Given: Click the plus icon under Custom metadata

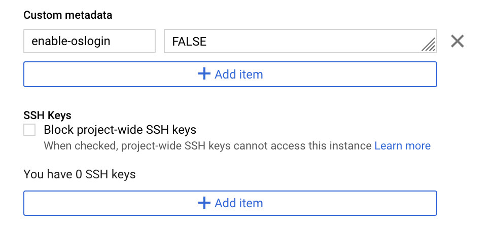Looking at the screenshot, I should pyautogui.click(x=204, y=74).
